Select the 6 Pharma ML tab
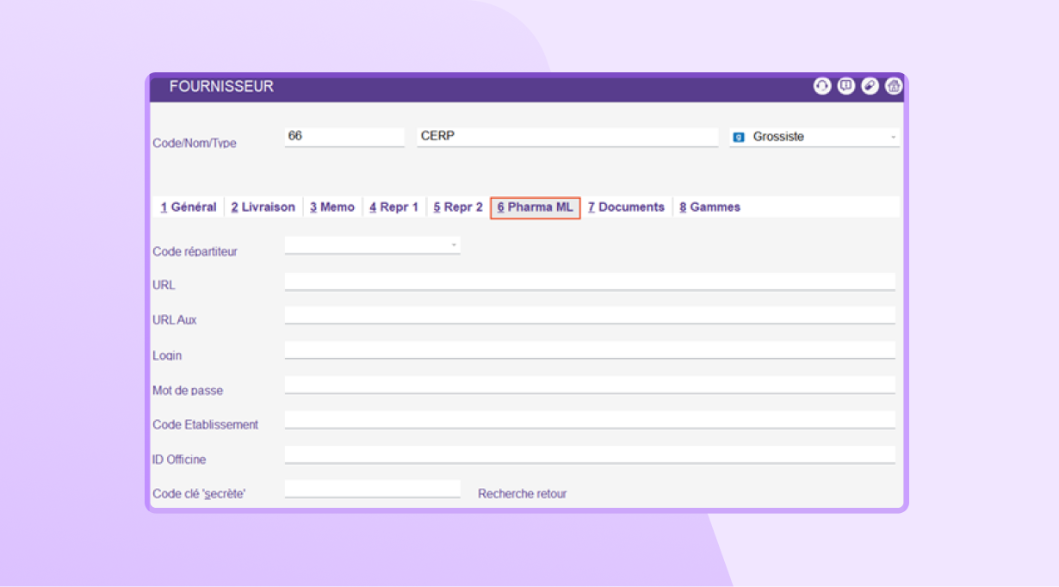This screenshot has height=587, width=1059. click(536, 207)
